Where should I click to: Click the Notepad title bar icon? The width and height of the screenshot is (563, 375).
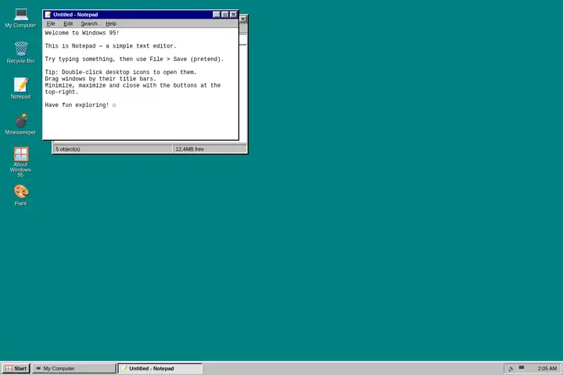click(x=48, y=15)
